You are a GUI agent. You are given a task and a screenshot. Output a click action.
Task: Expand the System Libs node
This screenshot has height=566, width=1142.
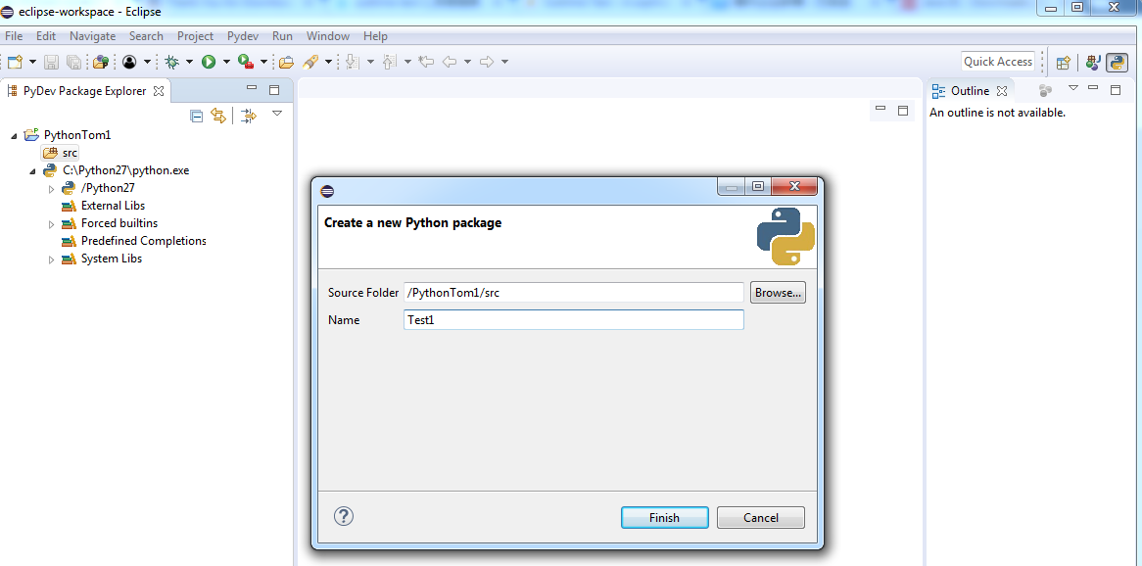coord(51,260)
